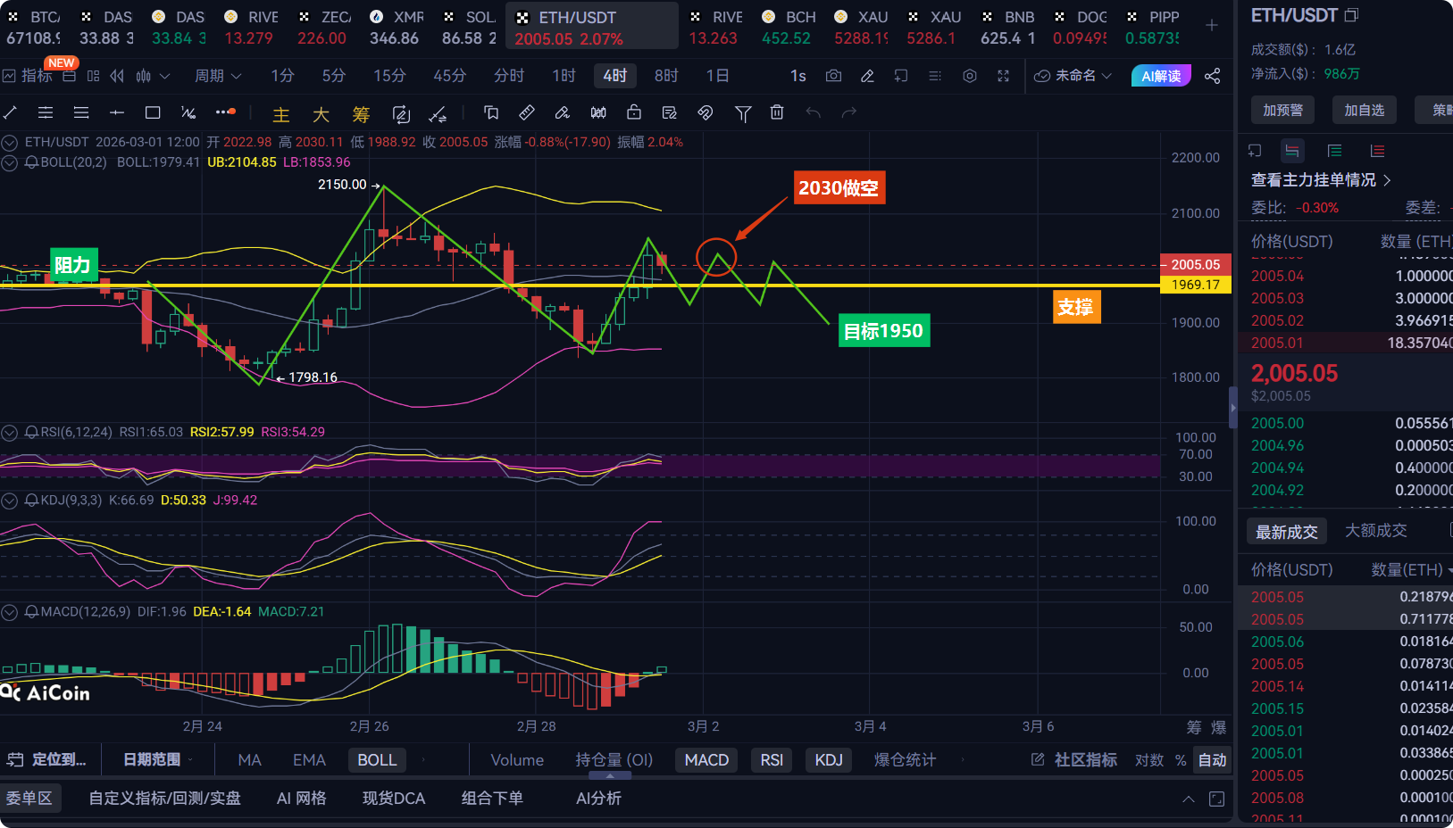Click the screenshot camera icon
Screen dimensions: 1453x828
(x=833, y=76)
